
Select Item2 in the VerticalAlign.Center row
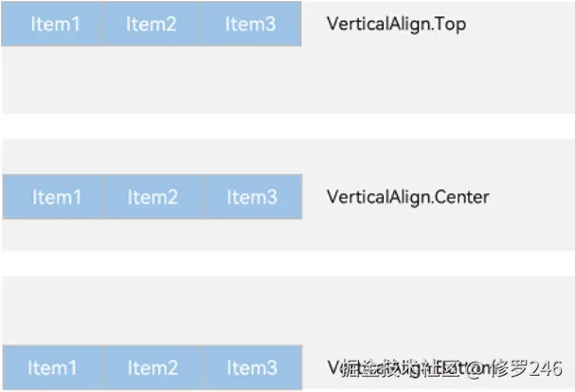(x=153, y=197)
